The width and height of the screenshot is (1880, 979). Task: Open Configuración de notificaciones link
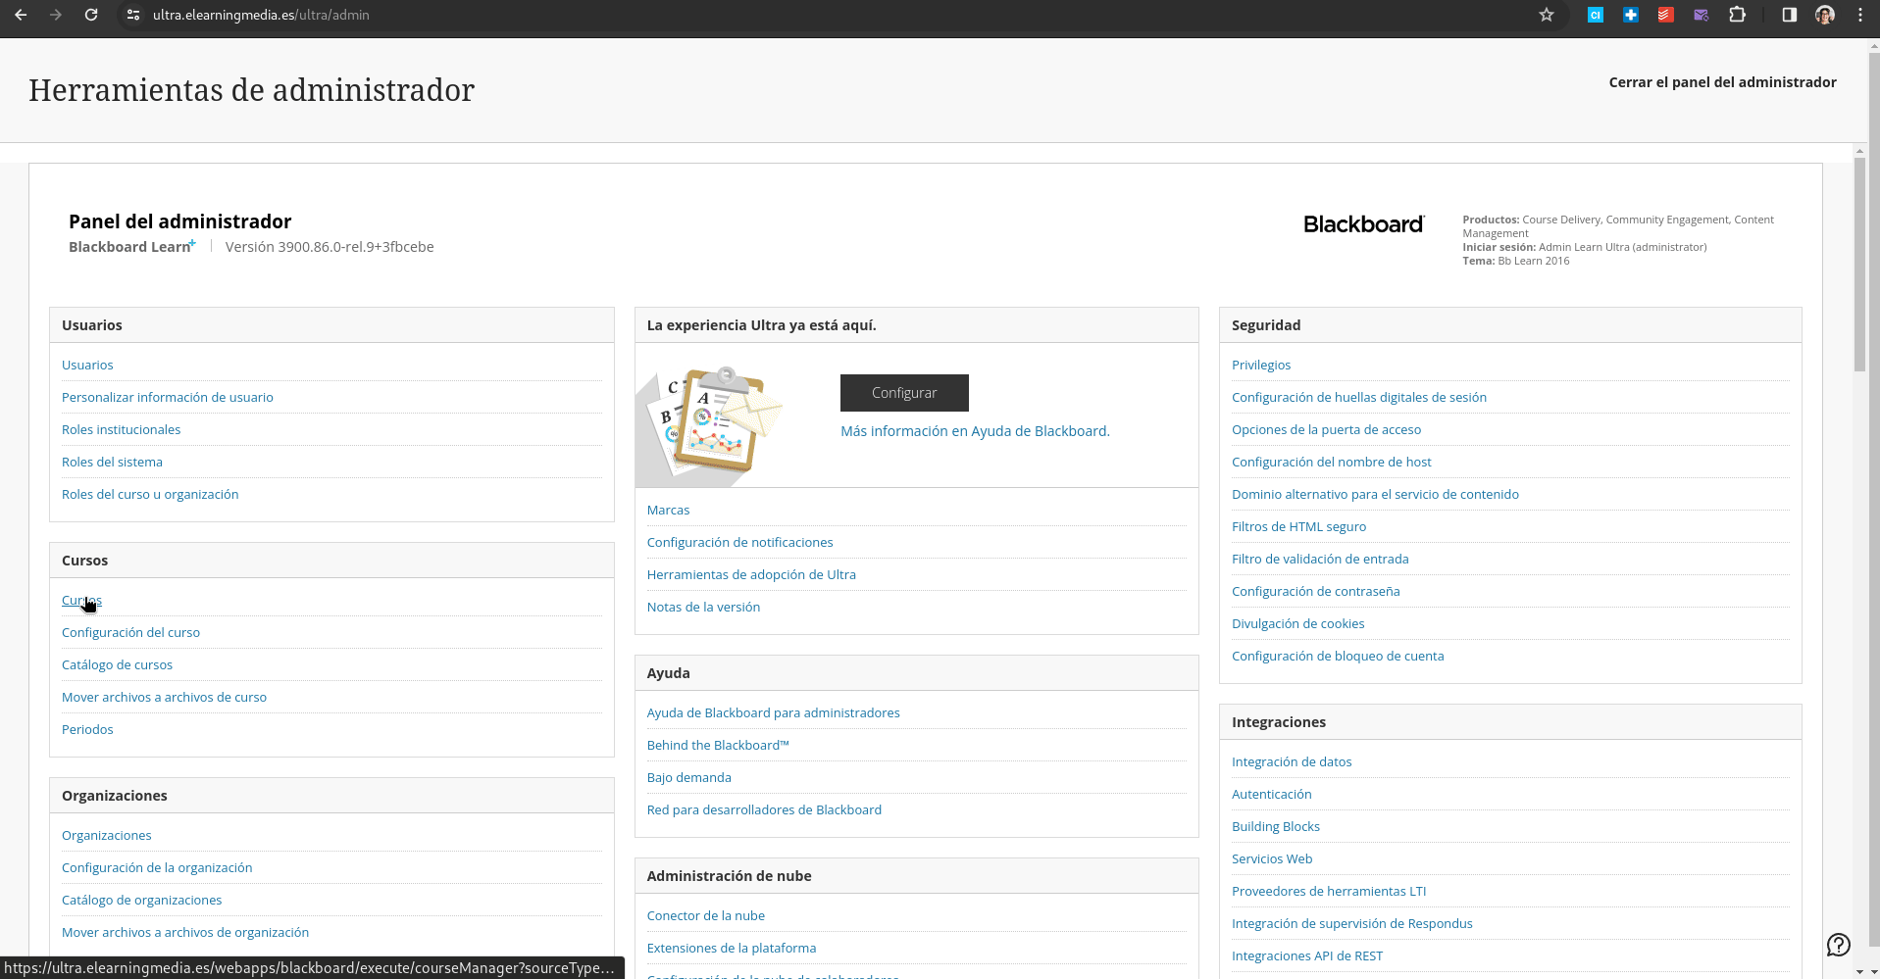(x=739, y=542)
